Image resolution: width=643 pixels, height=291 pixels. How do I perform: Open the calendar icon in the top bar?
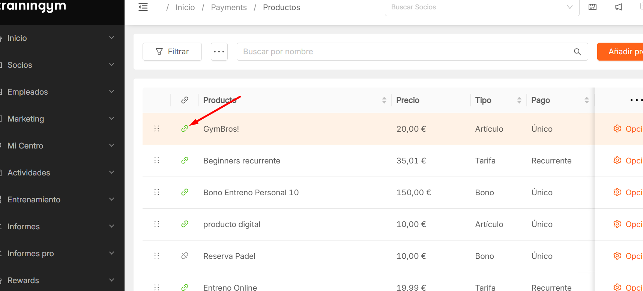click(x=592, y=7)
